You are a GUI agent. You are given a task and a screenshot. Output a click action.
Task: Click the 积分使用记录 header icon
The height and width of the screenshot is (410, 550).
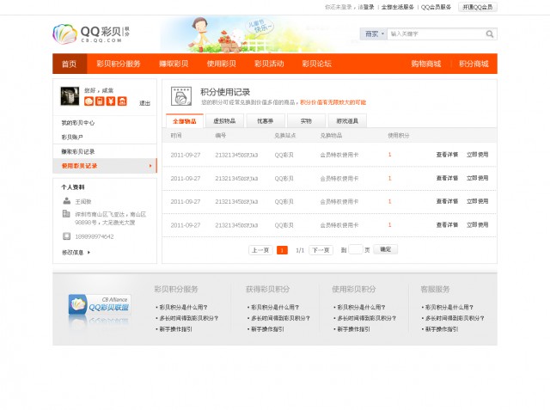tap(181, 95)
